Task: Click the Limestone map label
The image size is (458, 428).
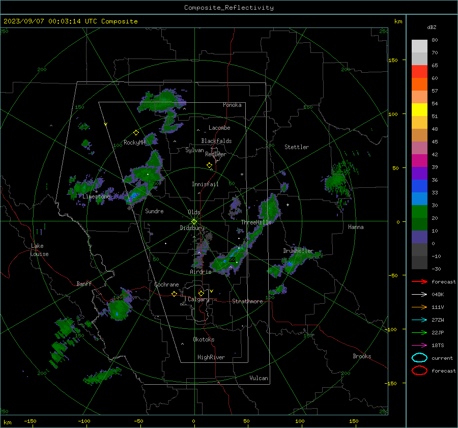Action: 96,196
